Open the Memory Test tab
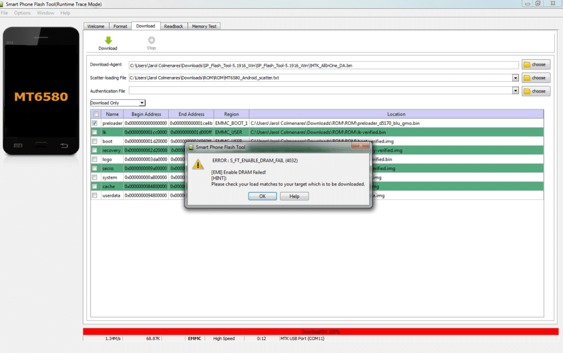 coord(204,26)
